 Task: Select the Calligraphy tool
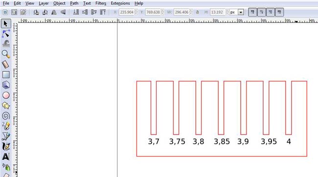point(6,146)
